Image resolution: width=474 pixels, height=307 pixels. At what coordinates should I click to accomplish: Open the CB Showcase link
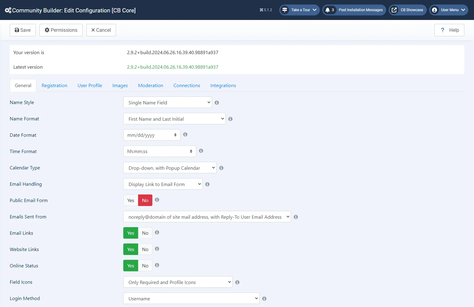click(x=408, y=10)
